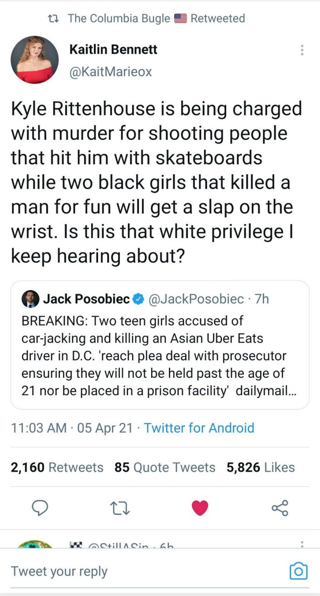Tap the blue verified badge on Jack Posobiec
Viewport: 320px width, 596px height.
pyautogui.click(x=138, y=299)
